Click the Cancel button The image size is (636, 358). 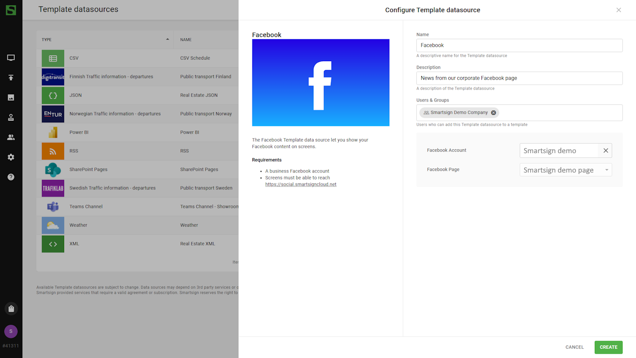point(574,347)
